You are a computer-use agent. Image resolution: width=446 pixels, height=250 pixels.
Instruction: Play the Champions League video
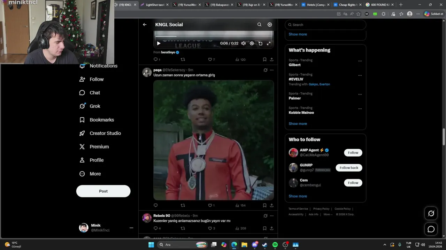coord(159,43)
